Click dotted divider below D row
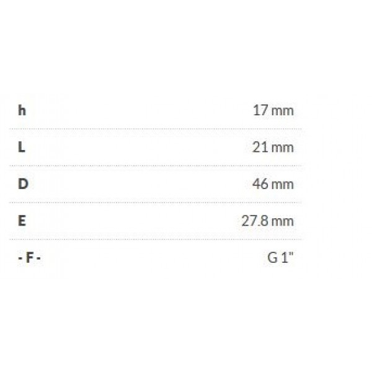The image size is (372, 372). (x=156, y=203)
